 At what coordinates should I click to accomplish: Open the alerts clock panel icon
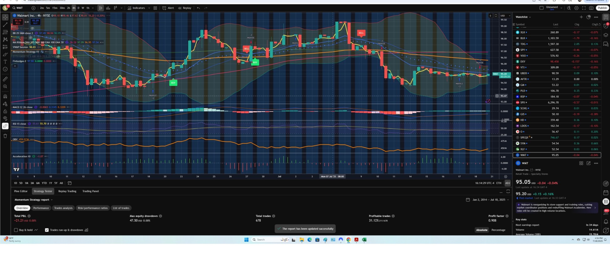pyautogui.click(x=606, y=26)
